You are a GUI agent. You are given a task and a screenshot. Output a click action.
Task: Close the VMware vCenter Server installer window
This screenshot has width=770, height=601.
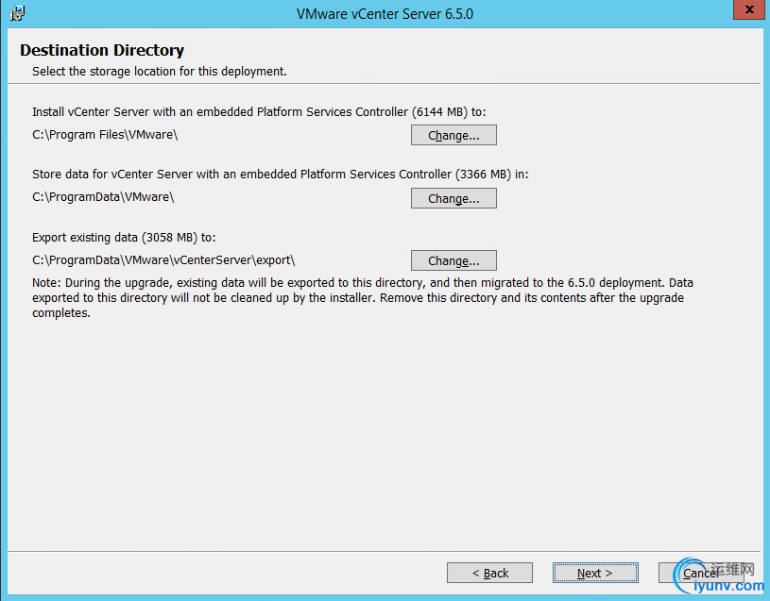coord(749,9)
